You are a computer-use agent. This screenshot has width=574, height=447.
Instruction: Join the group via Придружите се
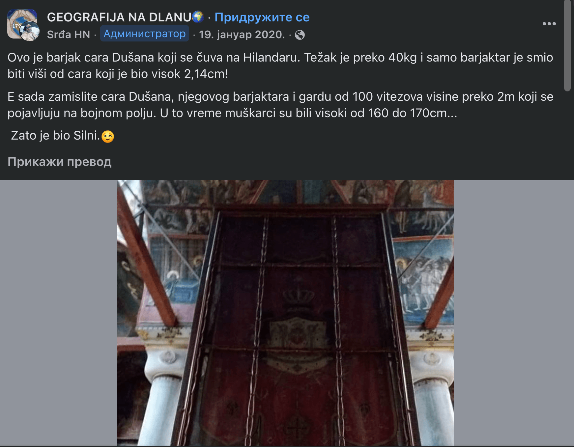coord(262,17)
